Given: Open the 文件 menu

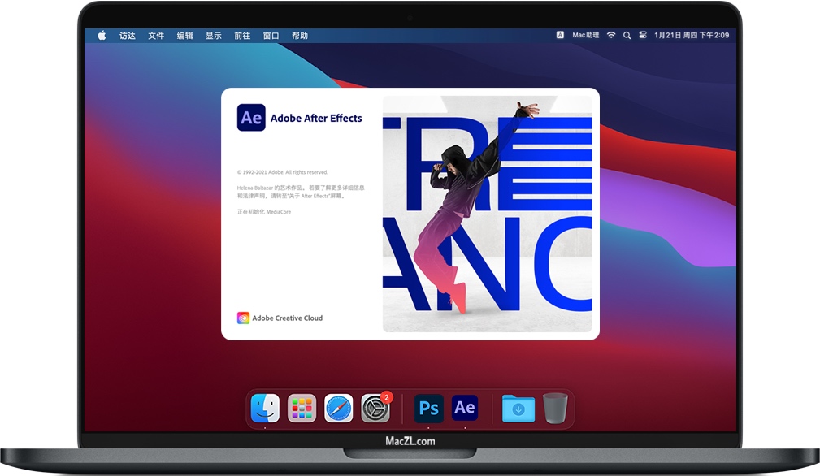Looking at the screenshot, I should [156, 35].
